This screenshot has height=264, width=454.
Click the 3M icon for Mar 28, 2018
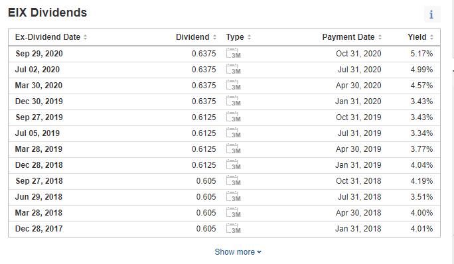coord(234,212)
